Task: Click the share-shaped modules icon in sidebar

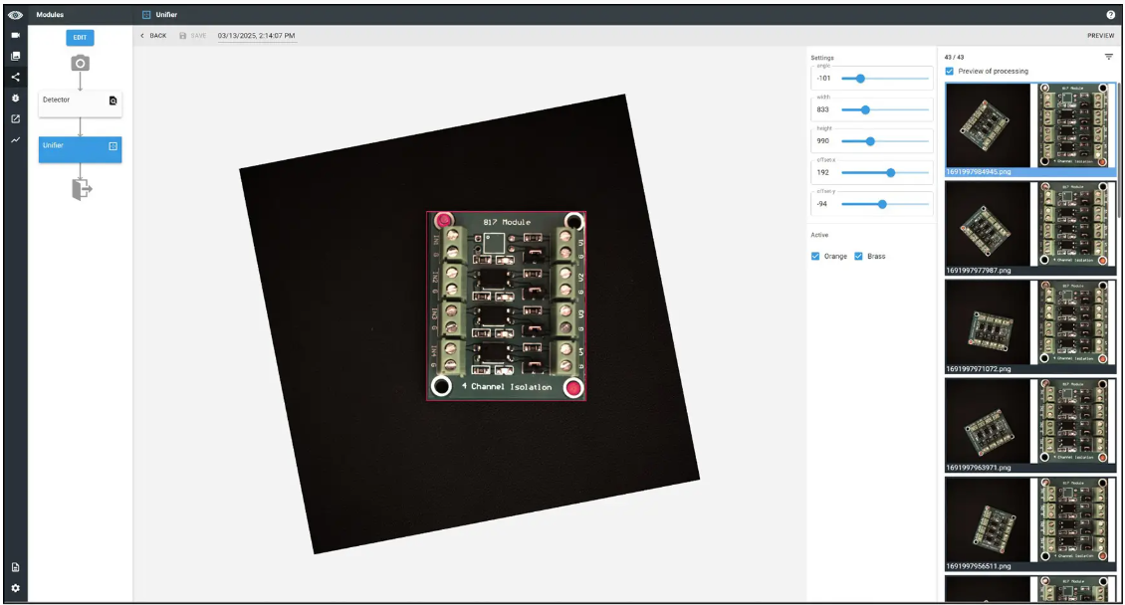Action: click(15, 78)
